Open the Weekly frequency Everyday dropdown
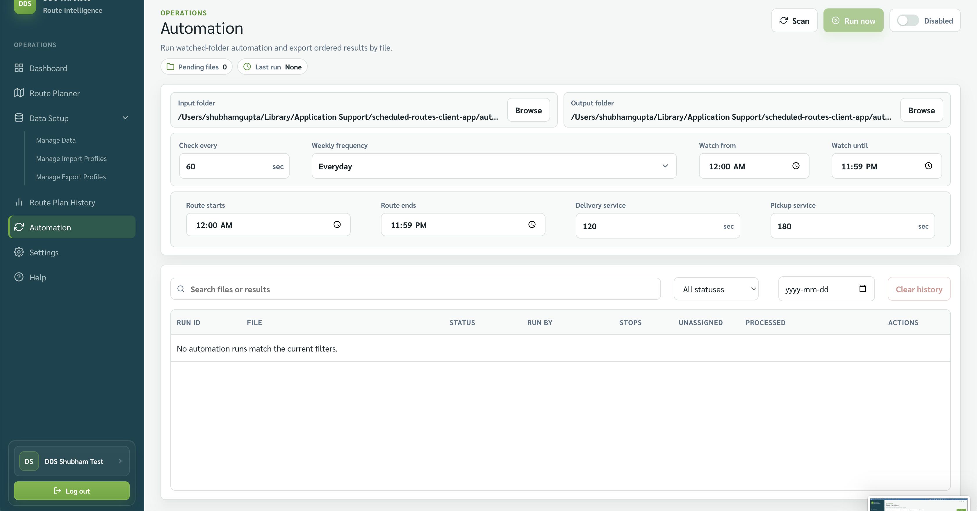This screenshot has width=977, height=511. coord(494,166)
